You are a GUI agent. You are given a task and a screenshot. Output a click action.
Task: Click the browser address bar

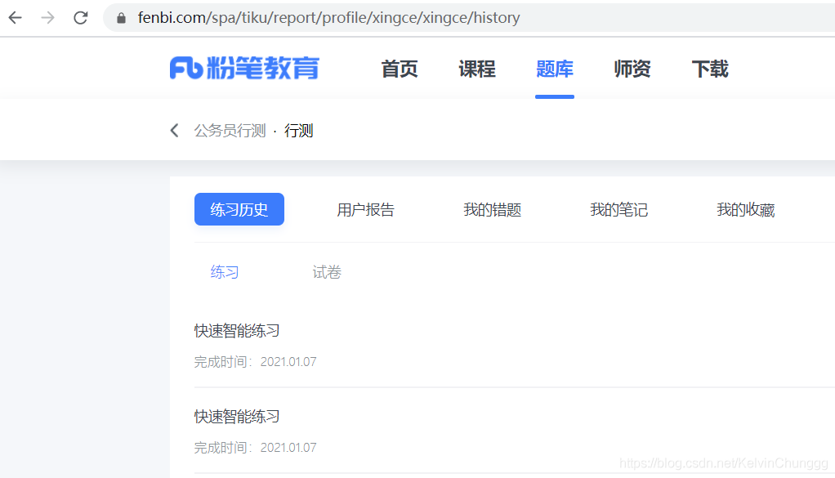(x=327, y=17)
